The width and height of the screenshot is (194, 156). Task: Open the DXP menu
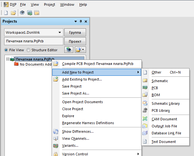click(x=13, y=4)
